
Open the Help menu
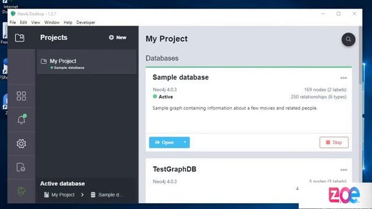68,23
